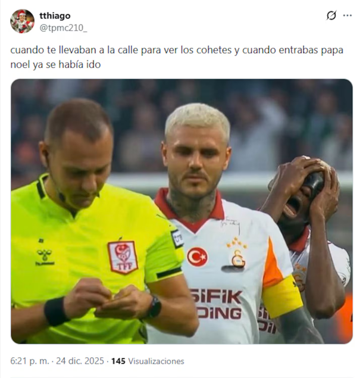The image size is (363, 378).
Task: Open the attached football match photo
Action: (x=181, y=211)
